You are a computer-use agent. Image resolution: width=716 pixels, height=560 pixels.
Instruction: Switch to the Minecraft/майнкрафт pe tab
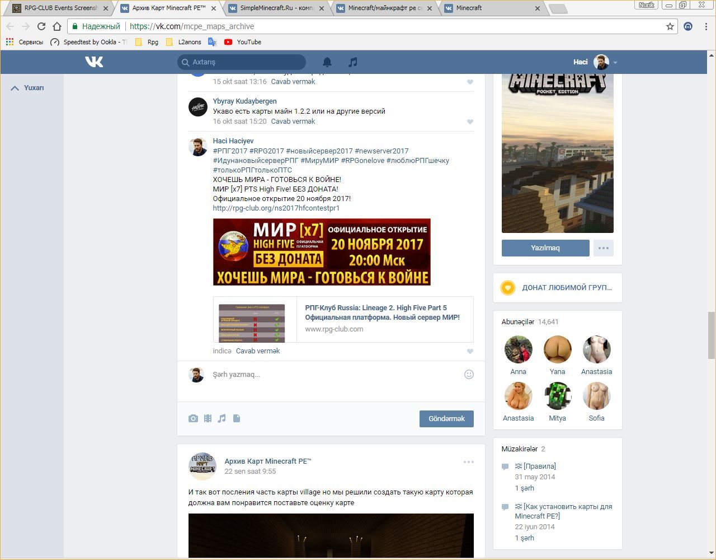pos(385,8)
